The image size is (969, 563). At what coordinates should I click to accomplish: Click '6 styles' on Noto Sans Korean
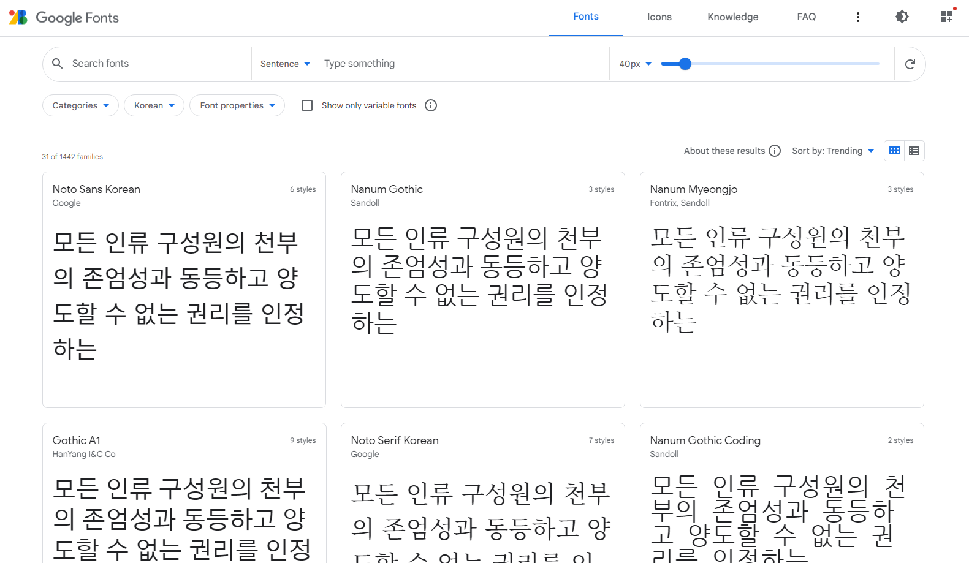(x=303, y=189)
